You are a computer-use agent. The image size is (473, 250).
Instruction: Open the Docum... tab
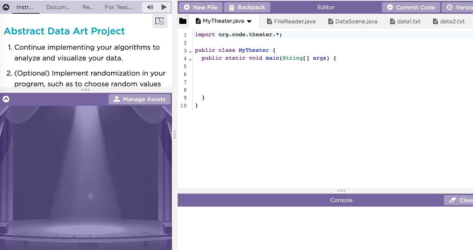coord(58,7)
